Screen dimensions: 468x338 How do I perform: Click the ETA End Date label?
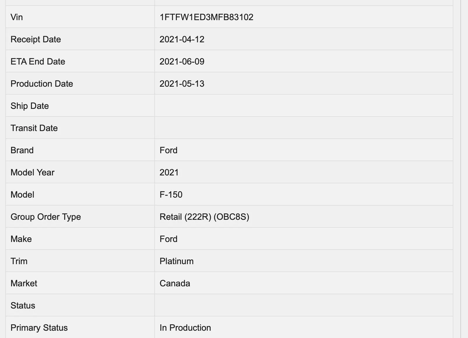(x=38, y=62)
